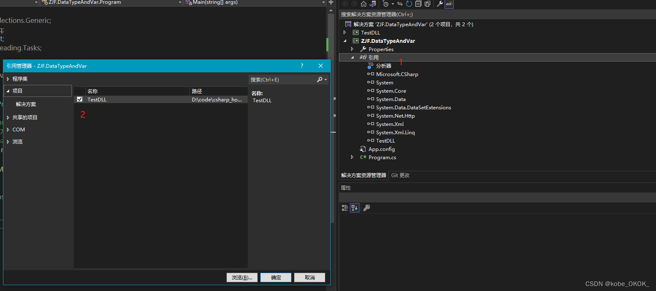Click the 浏览(B)... button
The height and width of the screenshot is (291, 656).
242,277
